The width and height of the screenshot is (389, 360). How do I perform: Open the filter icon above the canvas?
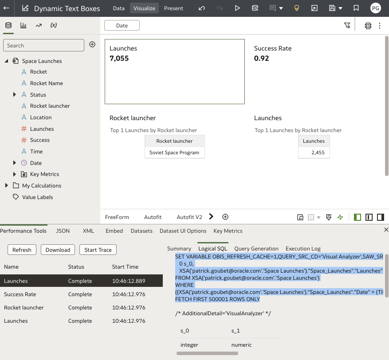(347, 25)
